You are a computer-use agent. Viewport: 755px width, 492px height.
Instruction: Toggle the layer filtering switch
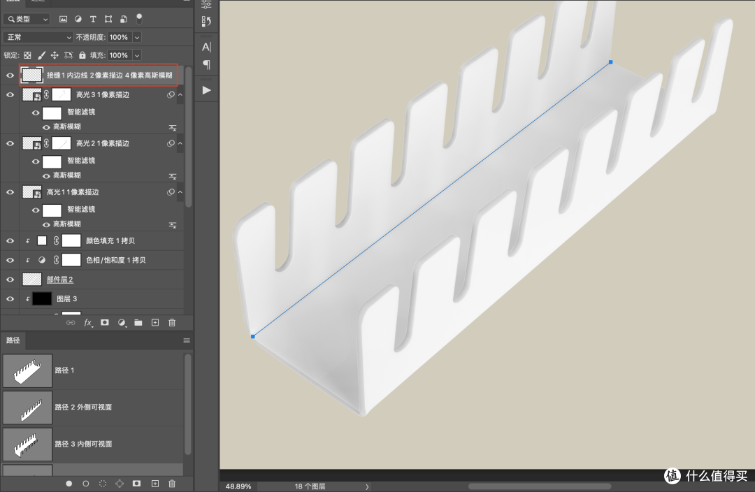[x=139, y=19]
